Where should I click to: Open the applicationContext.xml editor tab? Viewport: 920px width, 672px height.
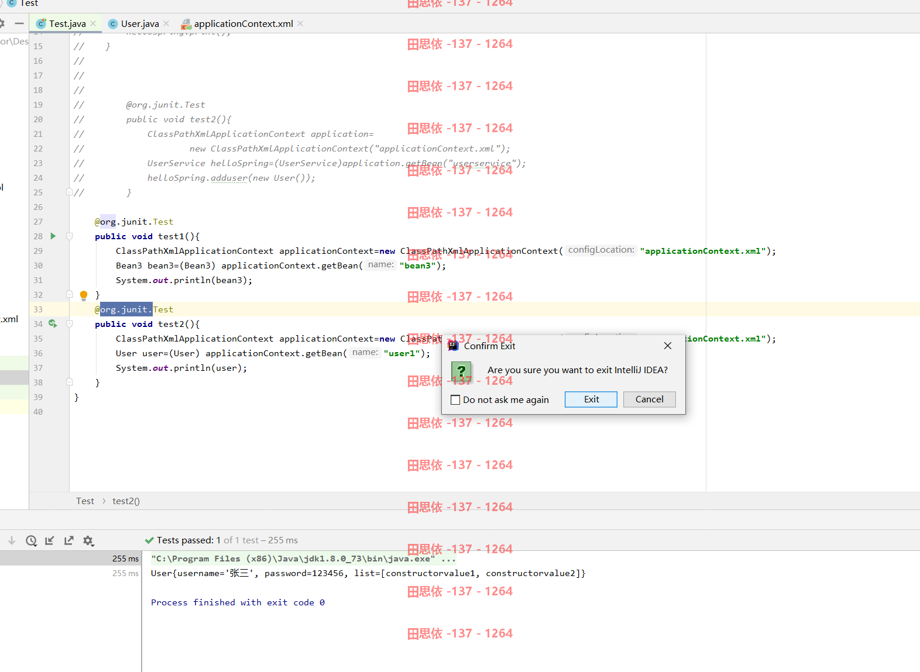click(243, 23)
